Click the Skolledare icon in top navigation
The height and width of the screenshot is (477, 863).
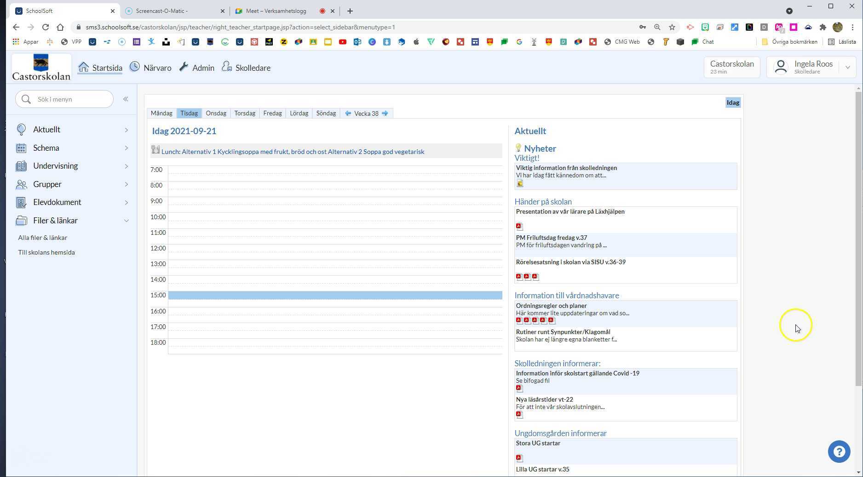226,67
